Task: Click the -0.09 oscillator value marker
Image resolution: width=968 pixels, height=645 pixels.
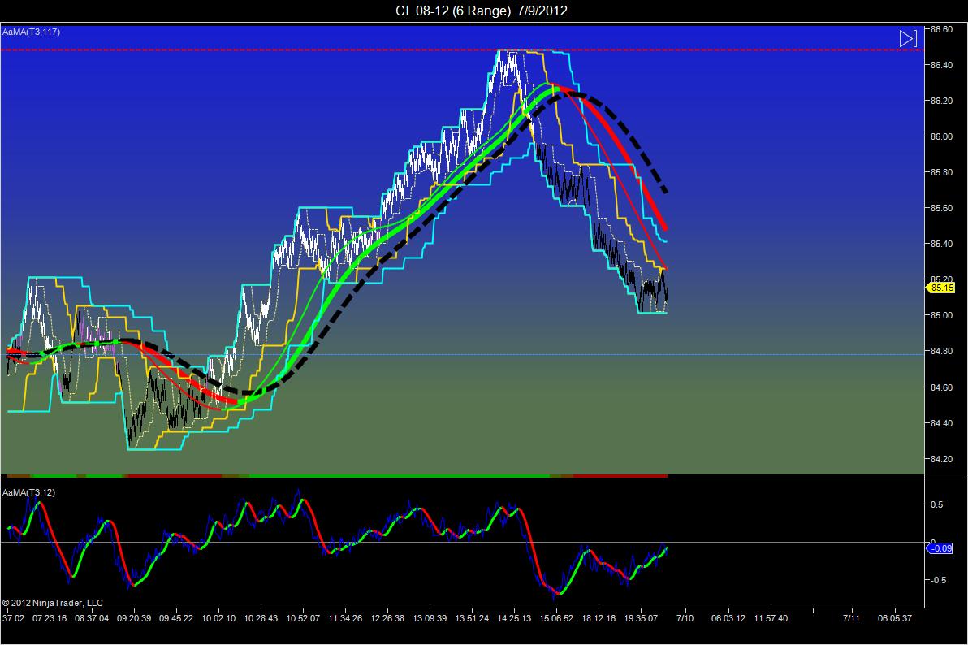Action: point(940,548)
